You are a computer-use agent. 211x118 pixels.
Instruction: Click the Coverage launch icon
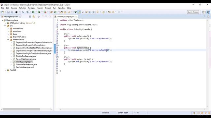point(39,12)
